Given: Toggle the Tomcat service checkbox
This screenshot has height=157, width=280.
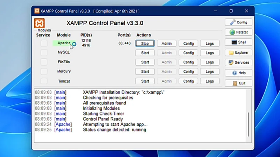Looking at the screenshot, I should [x=44, y=81].
